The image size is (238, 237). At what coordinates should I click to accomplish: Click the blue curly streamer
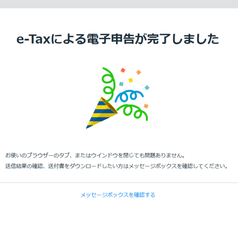[x=129, y=96]
